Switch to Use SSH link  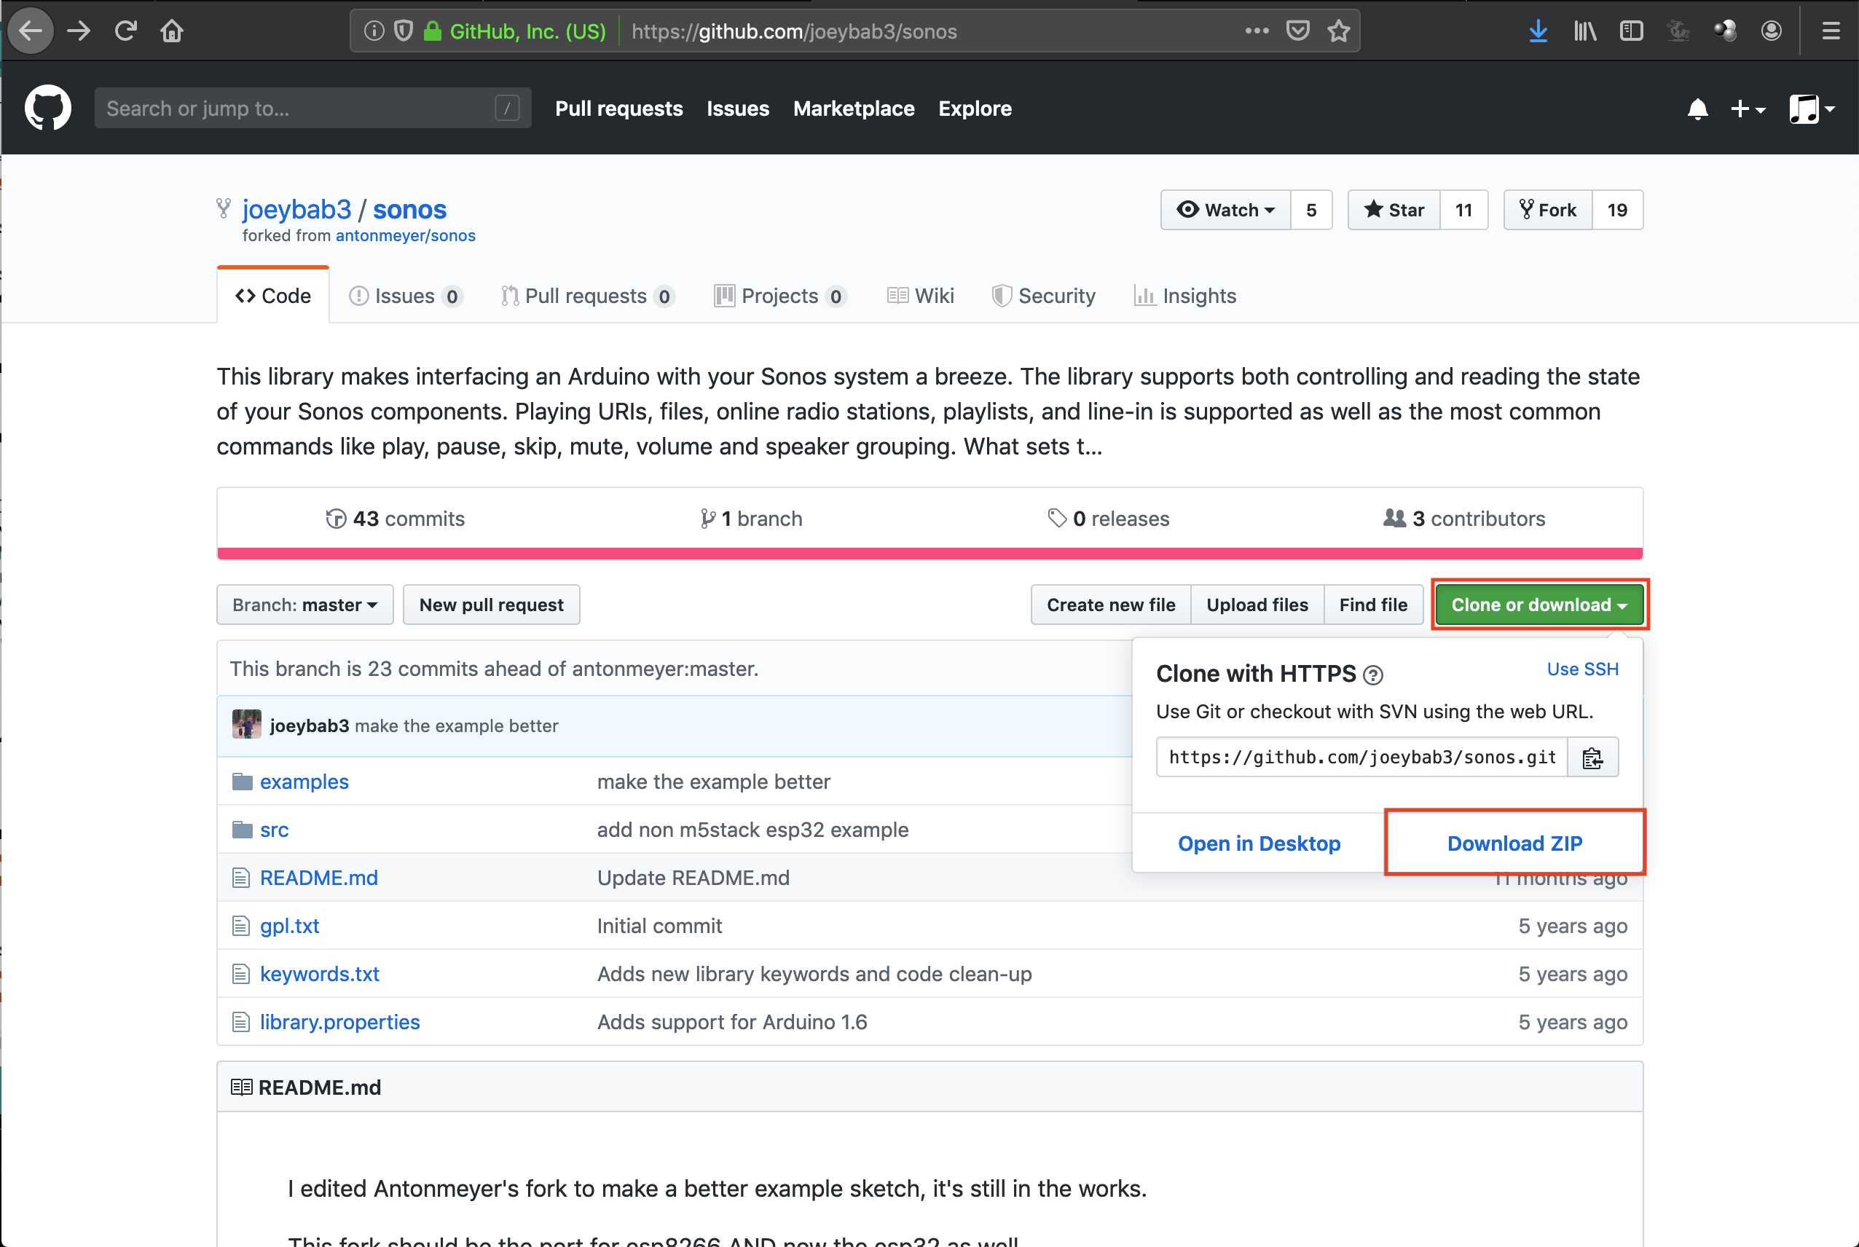(1582, 669)
